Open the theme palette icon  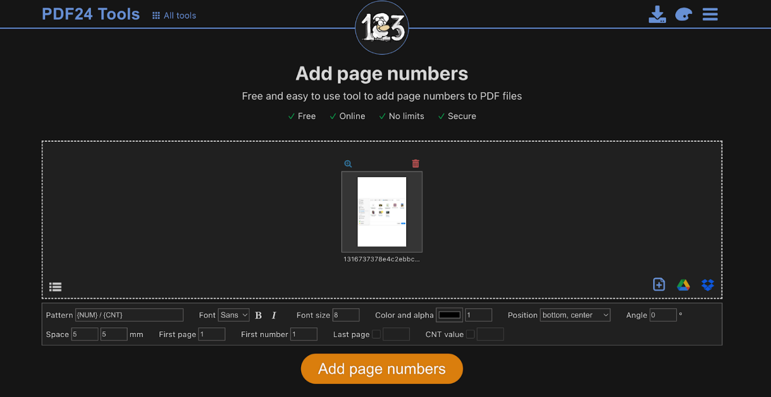[x=684, y=15]
